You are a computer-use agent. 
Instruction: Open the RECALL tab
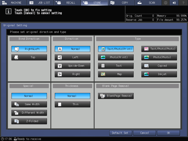67,3
